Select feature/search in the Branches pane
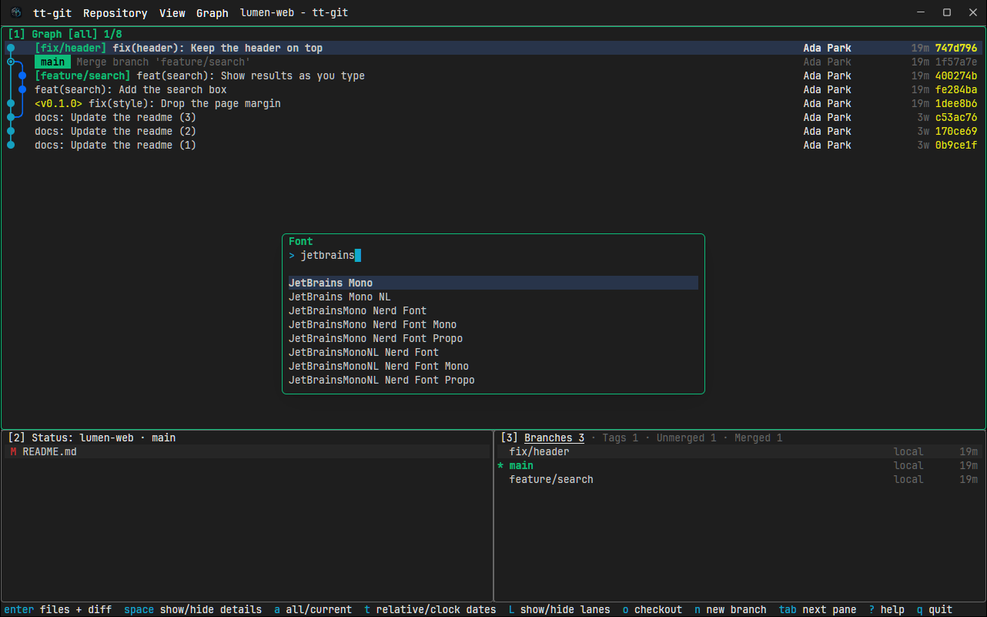 click(x=739, y=480)
